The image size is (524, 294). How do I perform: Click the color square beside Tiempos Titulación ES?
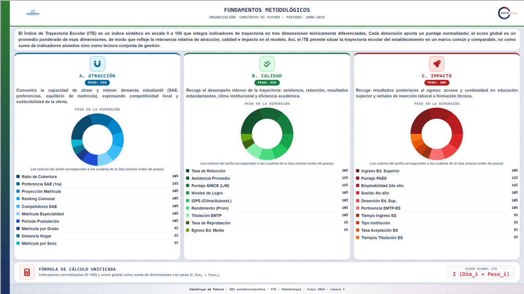(358, 238)
